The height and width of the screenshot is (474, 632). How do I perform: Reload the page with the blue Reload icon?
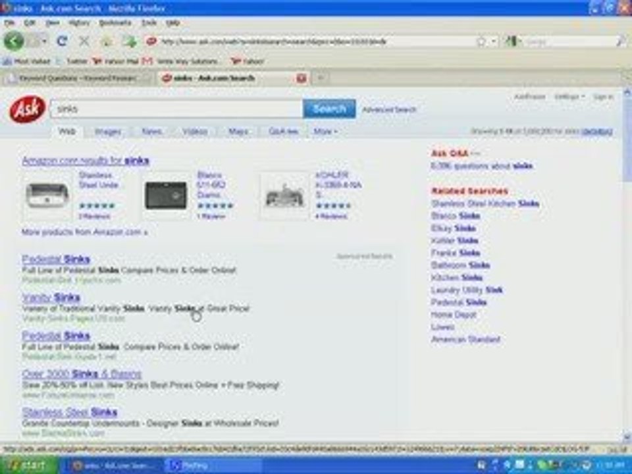tap(62, 41)
